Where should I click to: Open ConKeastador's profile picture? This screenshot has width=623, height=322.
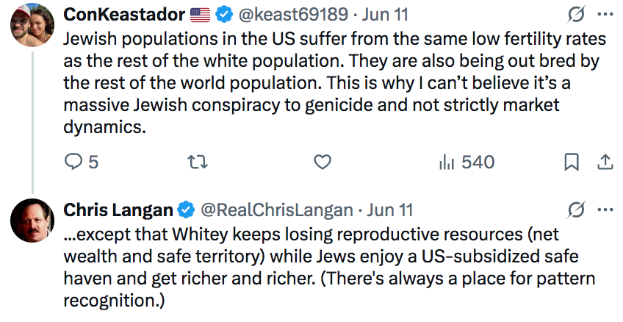click(32, 27)
